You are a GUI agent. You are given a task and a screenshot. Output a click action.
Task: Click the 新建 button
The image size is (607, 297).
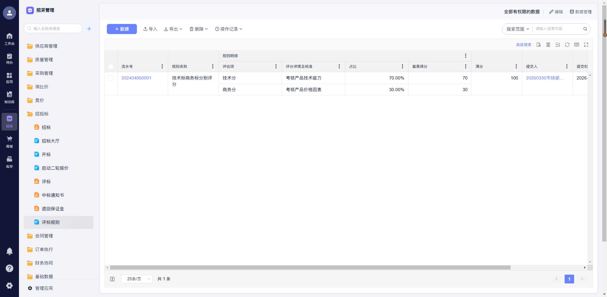click(122, 29)
